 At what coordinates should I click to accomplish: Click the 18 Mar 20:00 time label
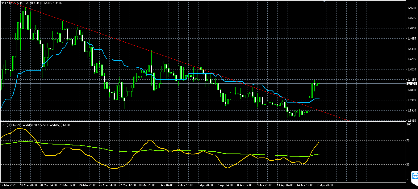click(29, 186)
